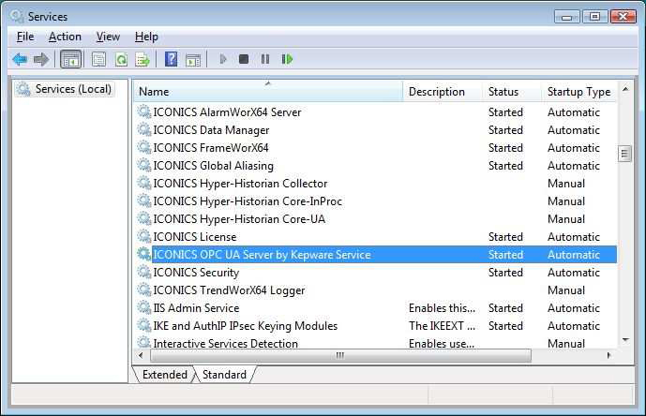Select ICONICS Security service
The width and height of the screenshot is (646, 416).
coord(377,273)
